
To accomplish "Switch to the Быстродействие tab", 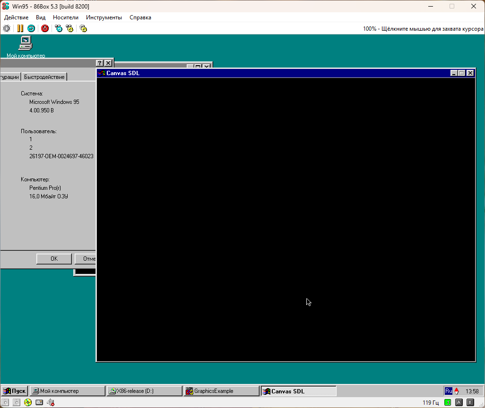I will tap(44, 76).
